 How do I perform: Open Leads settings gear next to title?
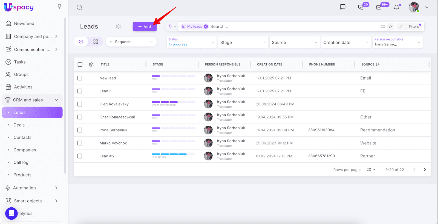[118, 26]
